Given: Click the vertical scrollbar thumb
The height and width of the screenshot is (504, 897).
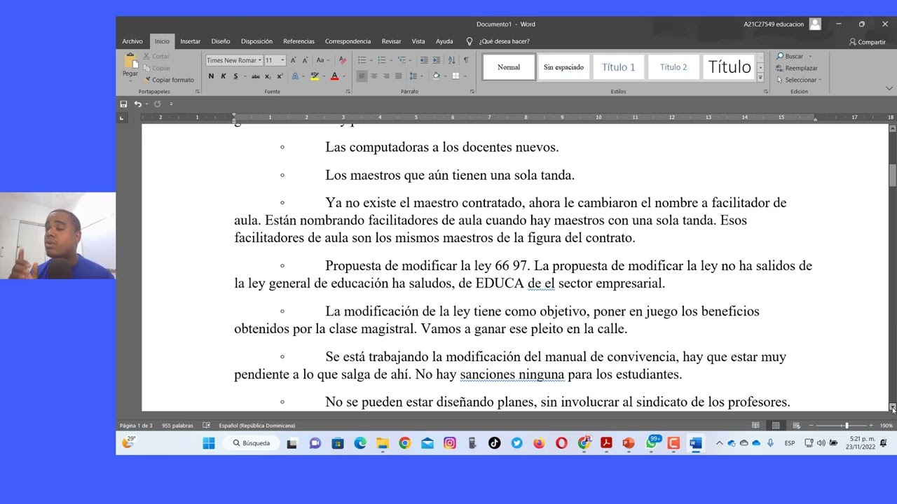Looking at the screenshot, I should [892, 176].
